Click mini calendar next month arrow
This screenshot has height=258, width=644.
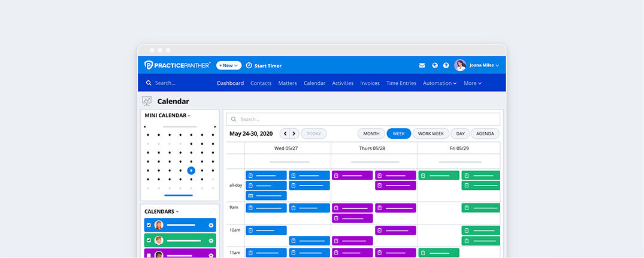(215, 127)
